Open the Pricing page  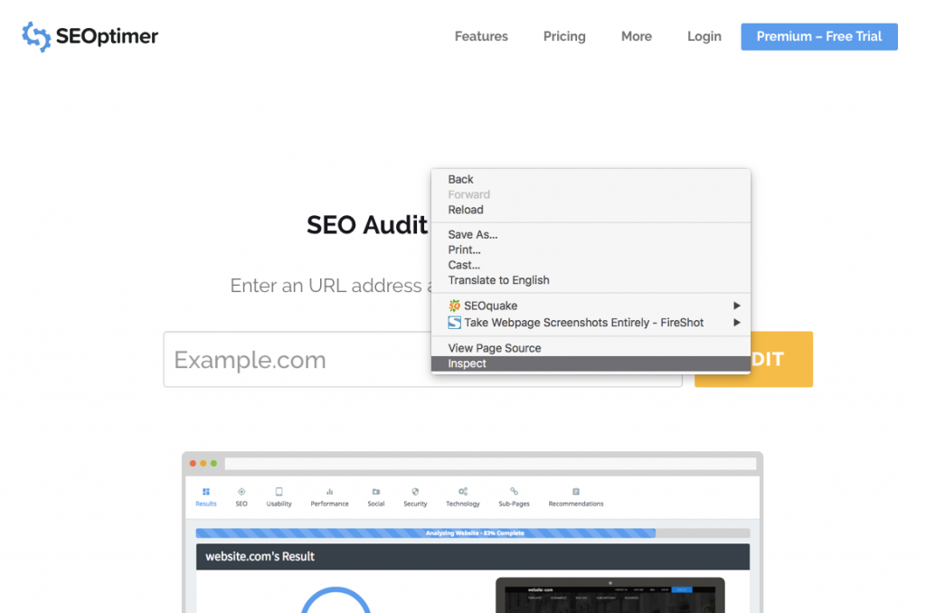564,36
